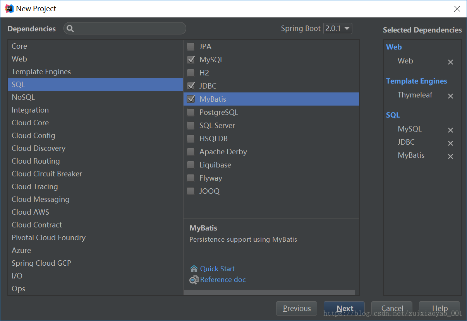Select Cloud Routing category
The width and height of the screenshot is (467, 321).
tap(95, 161)
